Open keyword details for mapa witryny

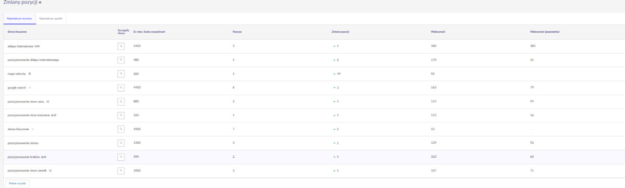tap(121, 73)
